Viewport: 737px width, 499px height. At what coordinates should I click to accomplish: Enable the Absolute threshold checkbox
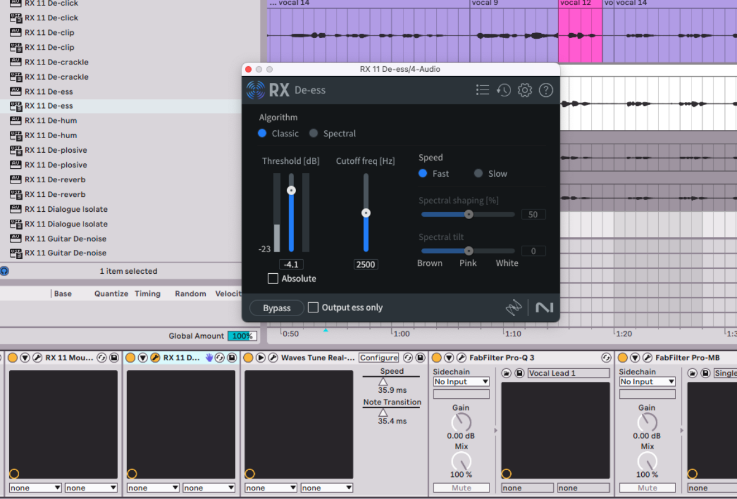tap(273, 279)
